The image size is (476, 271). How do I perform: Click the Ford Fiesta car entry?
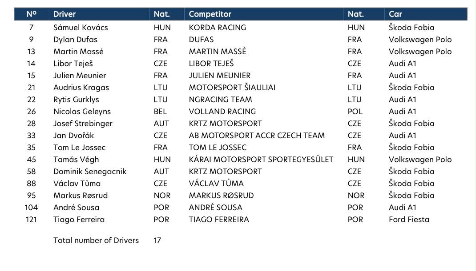pyautogui.click(x=409, y=219)
